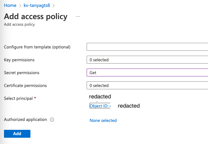
Task: Click the Select principal label
Action: [x=19, y=99]
